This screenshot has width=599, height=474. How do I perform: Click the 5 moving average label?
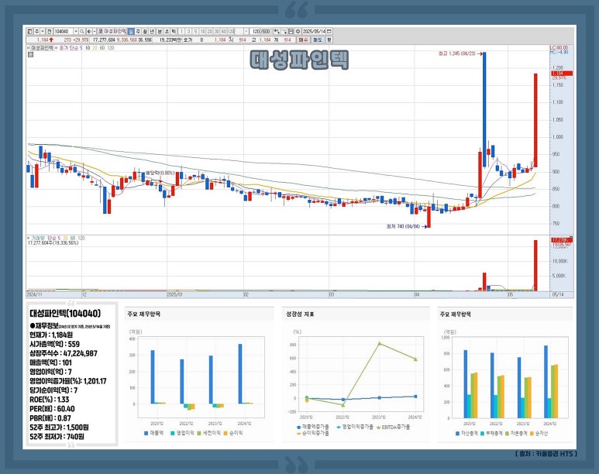click(81, 48)
